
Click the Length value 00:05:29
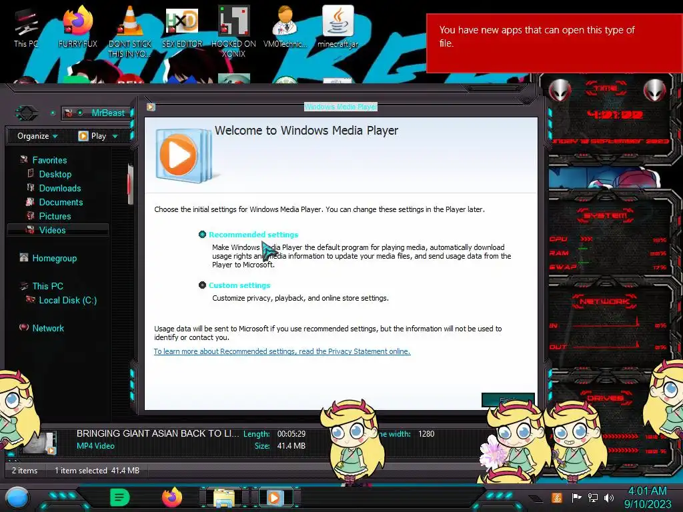coord(291,433)
